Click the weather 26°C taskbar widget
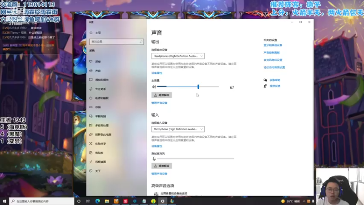 290,201
